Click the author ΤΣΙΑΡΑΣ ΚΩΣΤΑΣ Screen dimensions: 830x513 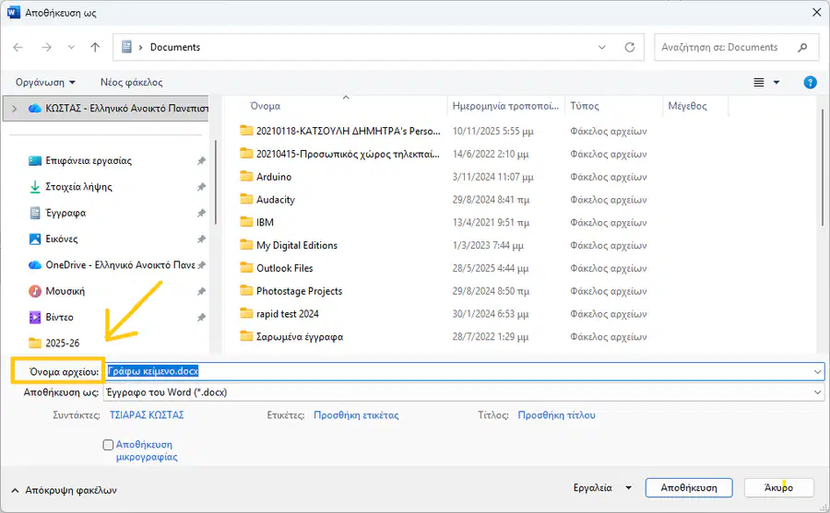(147, 415)
